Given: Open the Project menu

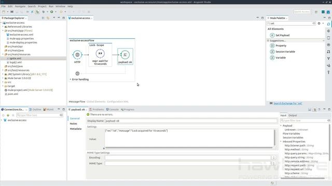Looking at the screenshot, I should coord(42,6).
